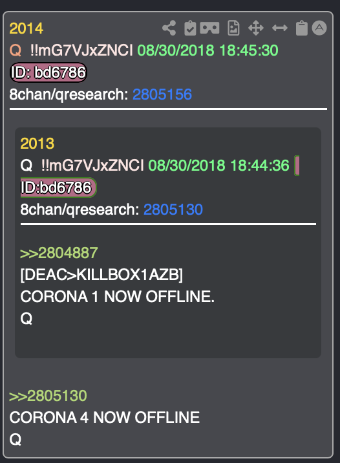Follow the >>2805130 reply reference

(x=48, y=396)
